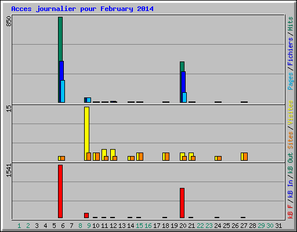Viewport: 297px width, 232px height.
Task: Click the cyan Pages bar for day 9
Action: 89,100
